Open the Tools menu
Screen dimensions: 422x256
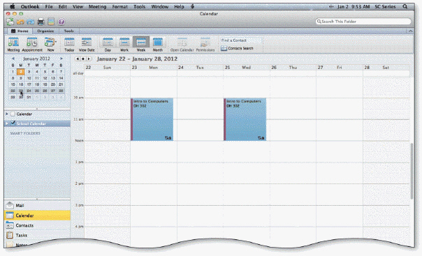140,6
